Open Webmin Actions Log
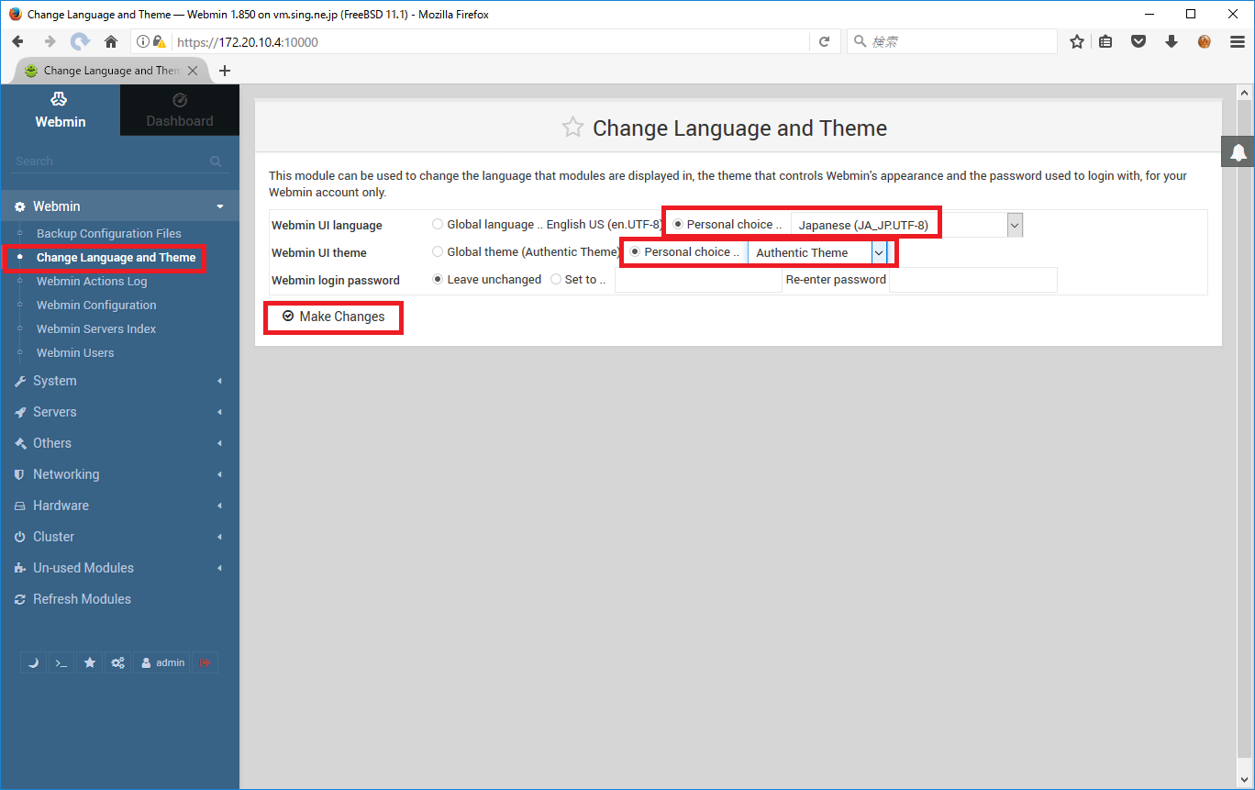 coord(92,282)
